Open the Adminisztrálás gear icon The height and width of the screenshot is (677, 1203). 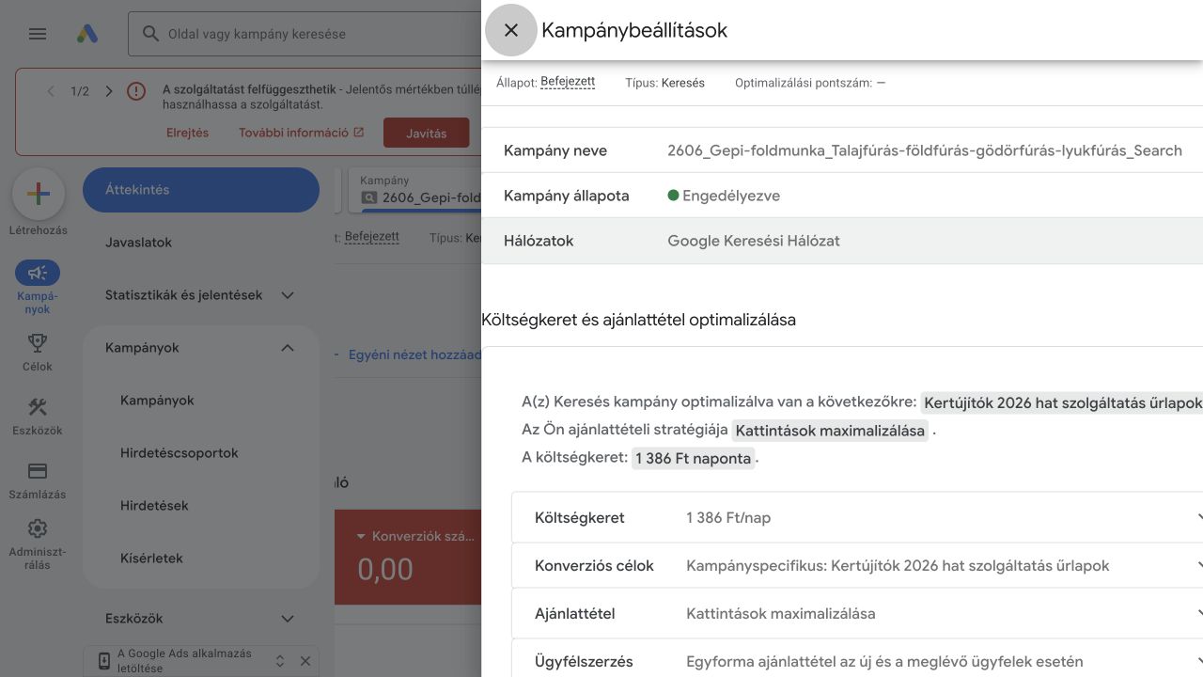38,528
